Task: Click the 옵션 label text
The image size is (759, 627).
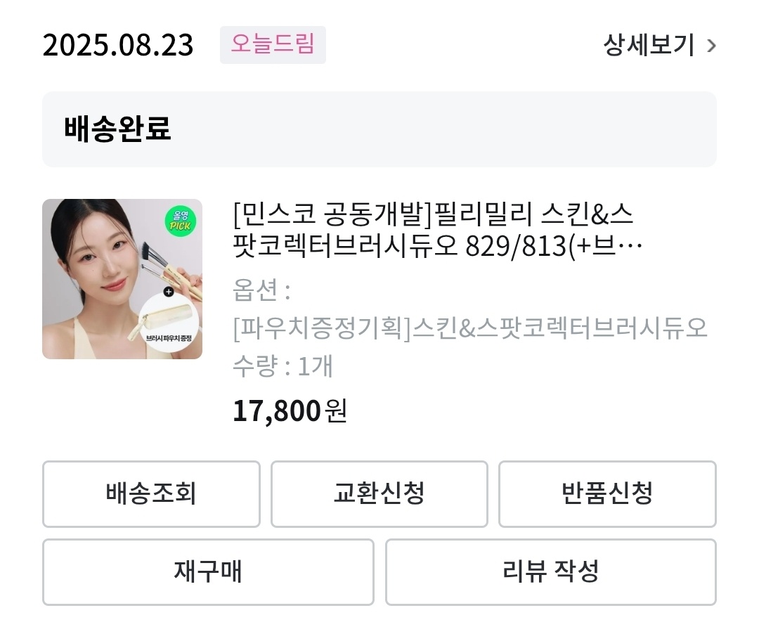Action: 261,290
